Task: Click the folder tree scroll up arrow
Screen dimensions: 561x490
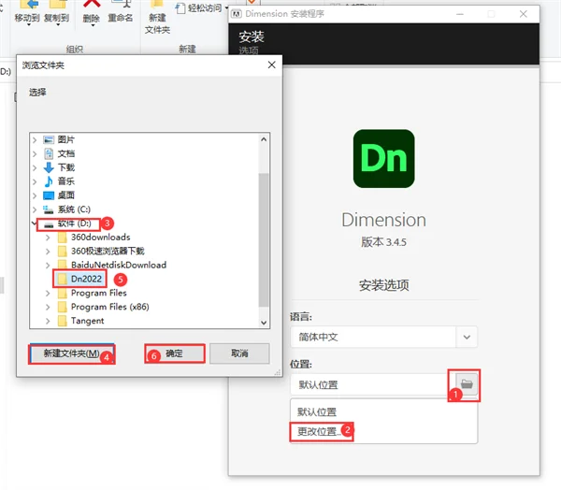Action: 264,139
